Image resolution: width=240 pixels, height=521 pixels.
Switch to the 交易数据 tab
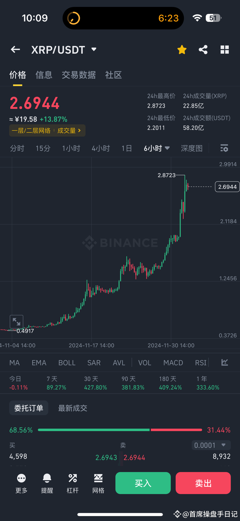(x=79, y=75)
